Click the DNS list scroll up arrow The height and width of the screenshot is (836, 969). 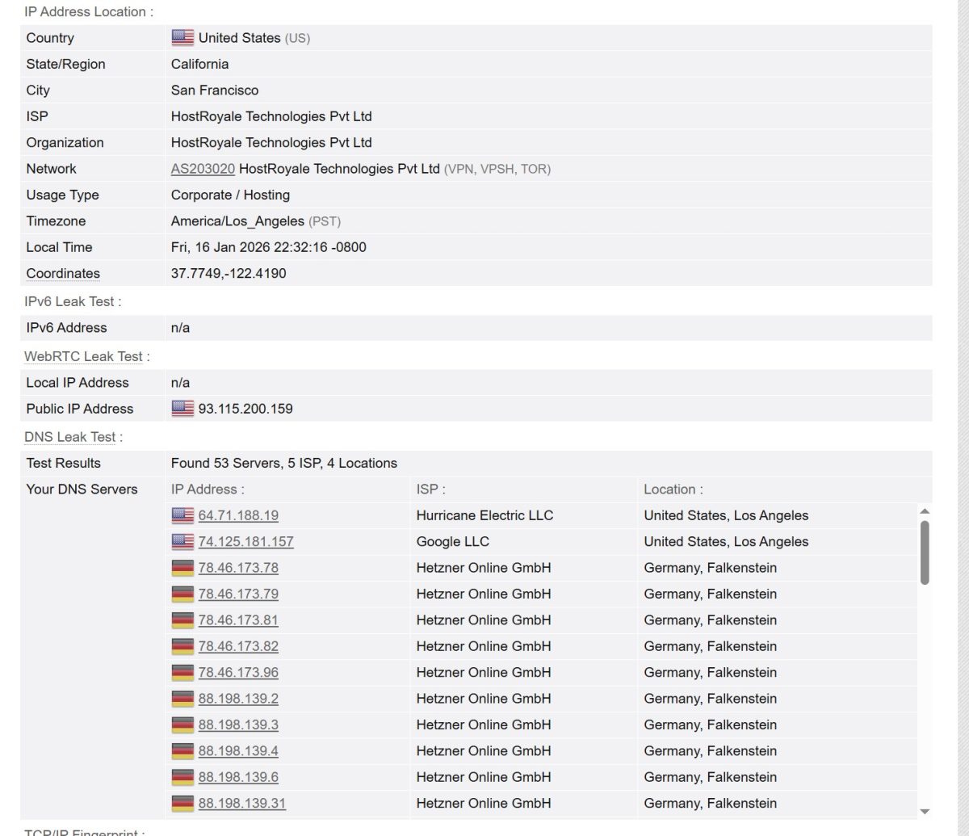[x=925, y=510]
